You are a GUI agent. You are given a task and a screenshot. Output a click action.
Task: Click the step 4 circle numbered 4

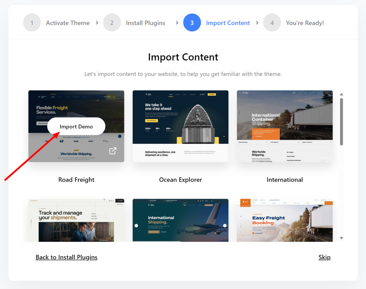[x=272, y=22]
